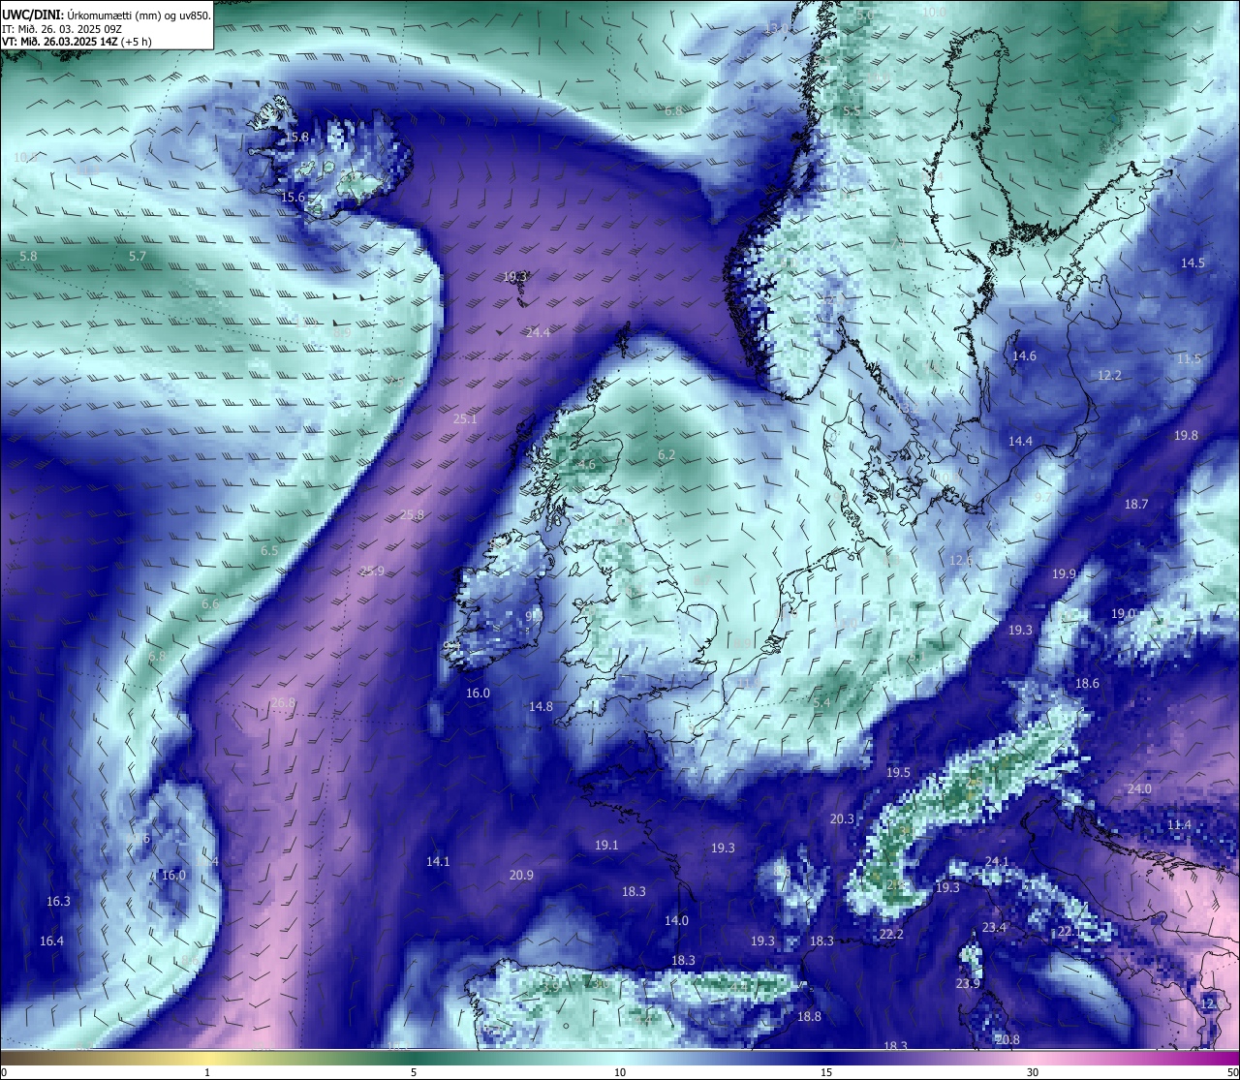Select the 19.9 value over eastern Germany
The width and height of the screenshot is (1240, 1080).
(1064, 574)
